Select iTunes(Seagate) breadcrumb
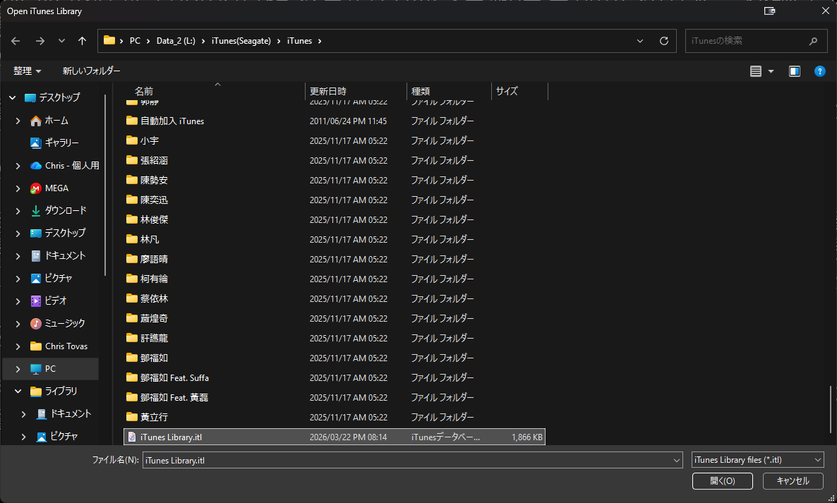Image resolution: width=837 pixels, height=503 pixels. [241, 41]
